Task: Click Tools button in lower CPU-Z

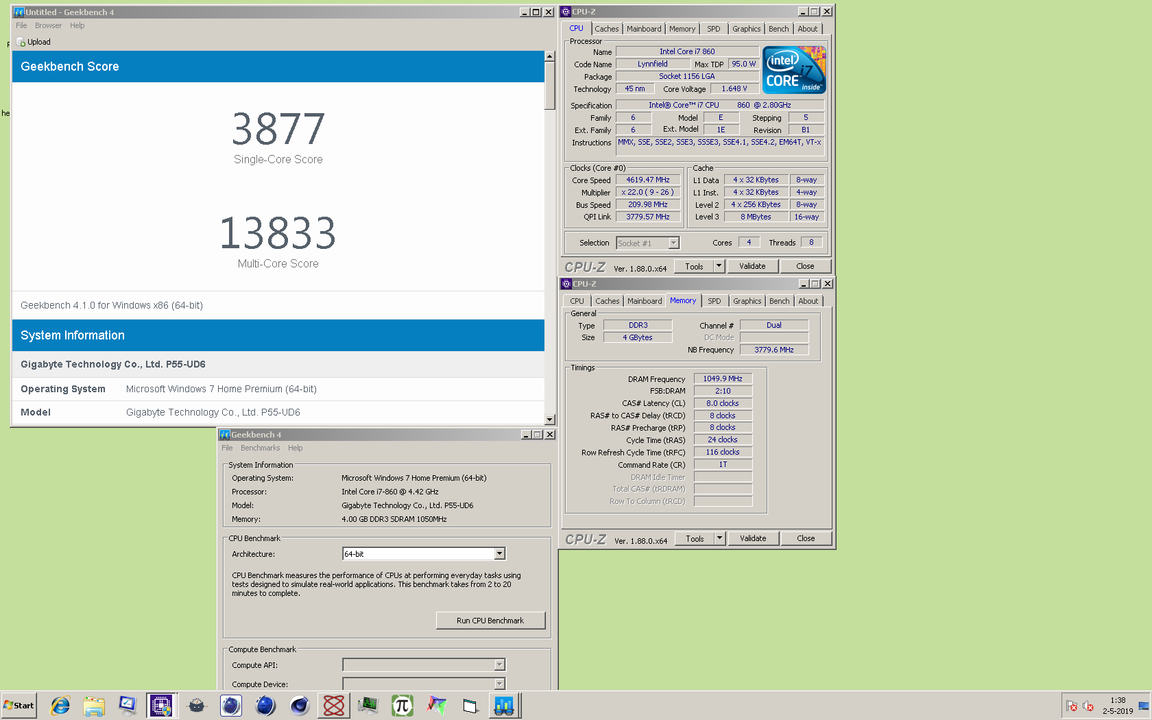Action: click(695, 538)
